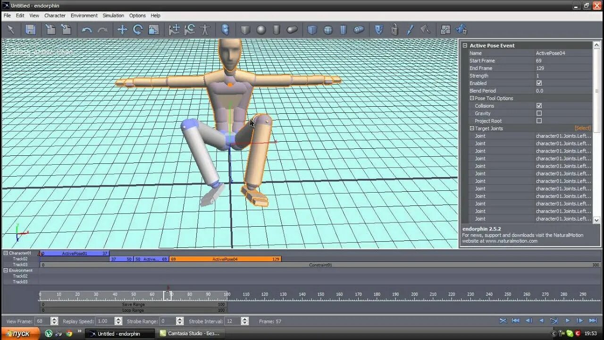The width and height of the screenshot is (604, 340).
Task: Create a grey box object
Action: pos(245,30)
